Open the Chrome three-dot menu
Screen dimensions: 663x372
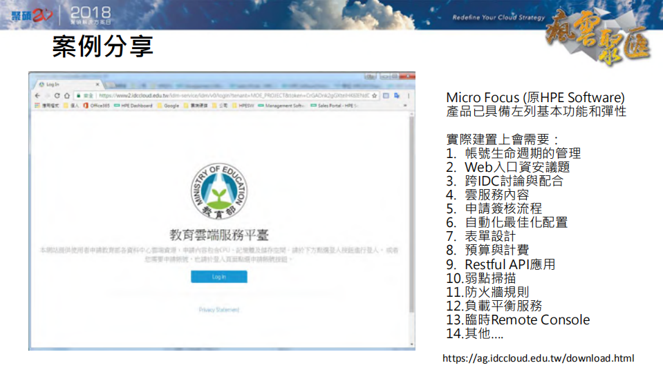pyautogui.click(x=409, y=96)
